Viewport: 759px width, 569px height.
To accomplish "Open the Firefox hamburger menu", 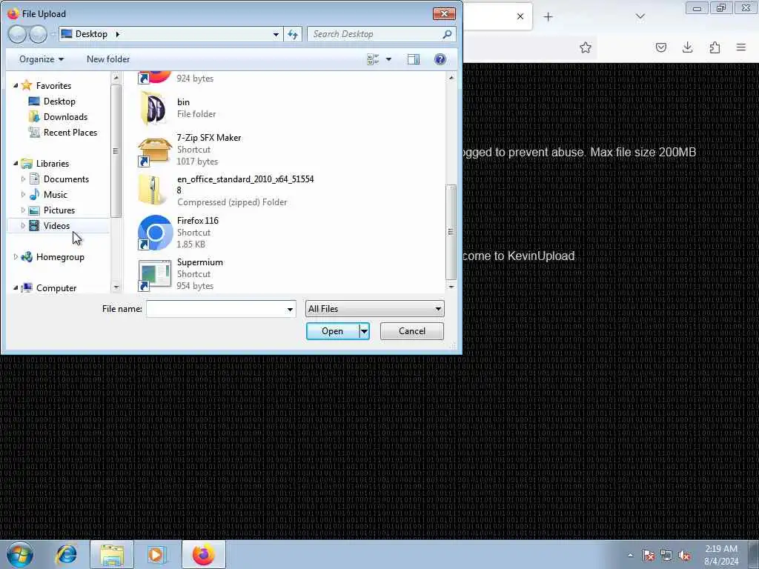I will tap(741, 47).
